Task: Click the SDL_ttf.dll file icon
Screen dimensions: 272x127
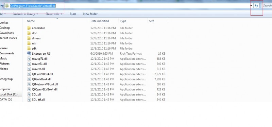Action: (29, 99)
